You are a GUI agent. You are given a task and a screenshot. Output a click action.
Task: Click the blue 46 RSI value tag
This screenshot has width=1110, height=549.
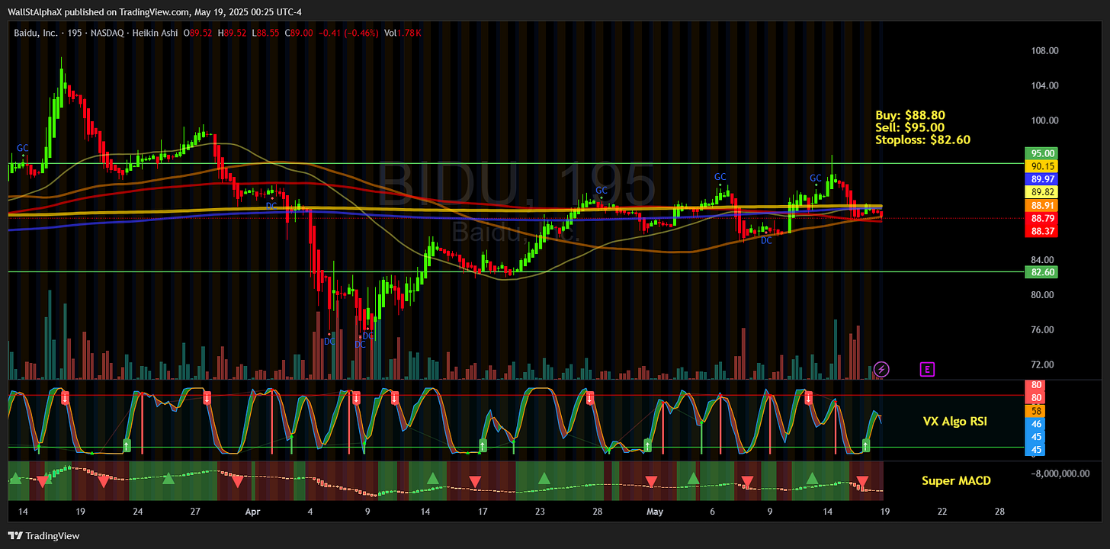[x=1037, y=424]
